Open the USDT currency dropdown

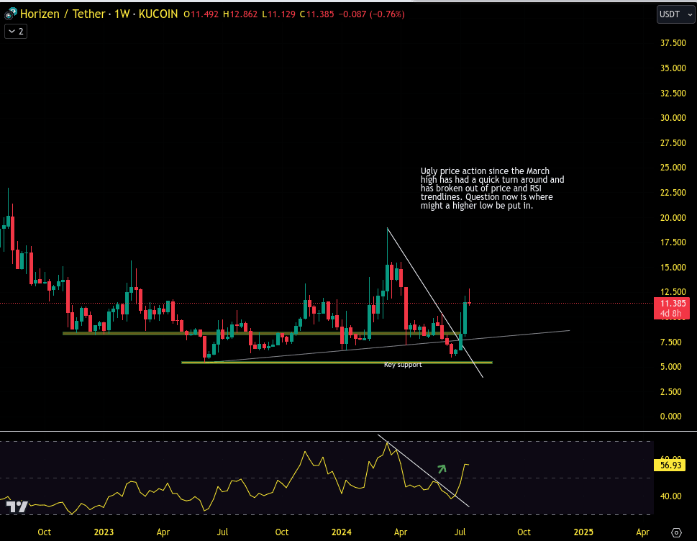675,14
